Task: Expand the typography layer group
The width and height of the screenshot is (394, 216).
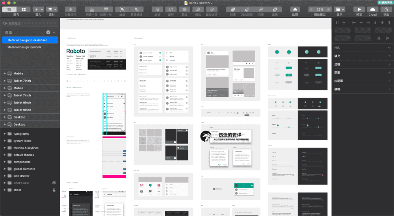Action: coord(4,134)
